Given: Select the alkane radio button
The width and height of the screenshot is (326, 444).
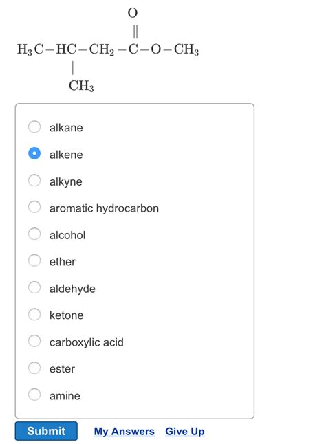Looking at the screenshot, I should point(34,126).
